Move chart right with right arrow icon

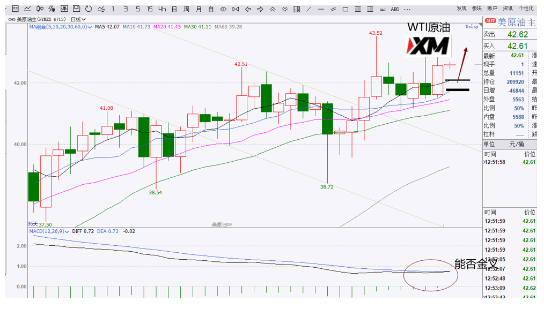(260, 9)
